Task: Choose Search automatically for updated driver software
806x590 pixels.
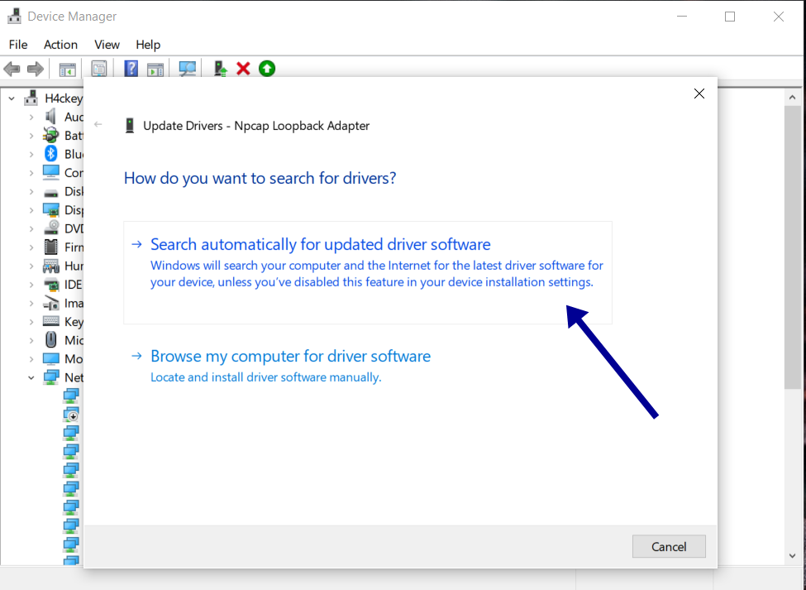Action: [320, 244]
